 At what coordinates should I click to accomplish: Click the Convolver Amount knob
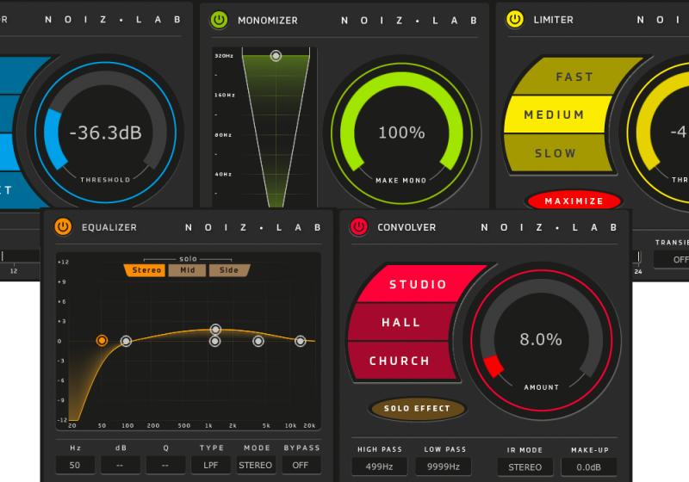[541, 339]
